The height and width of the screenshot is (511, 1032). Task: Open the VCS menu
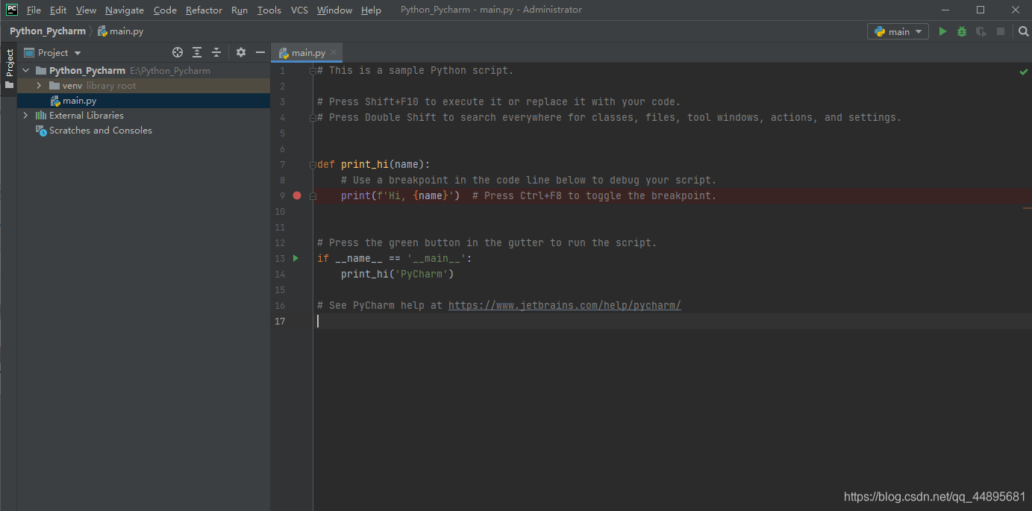pyautogui.click(x=299, y=10)
